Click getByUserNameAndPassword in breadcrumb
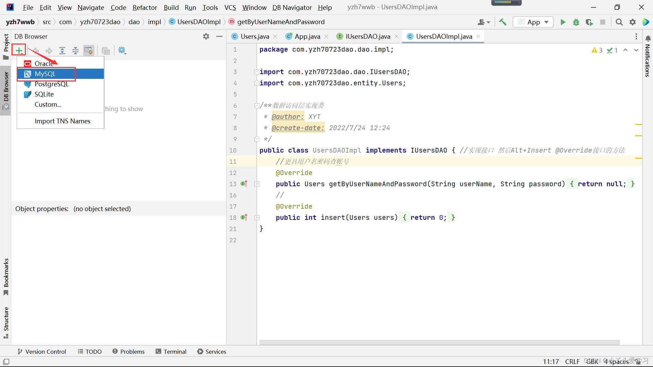 [x=277, y=22]
